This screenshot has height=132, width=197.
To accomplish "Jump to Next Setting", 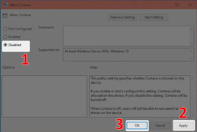I will tap(153, 17).
